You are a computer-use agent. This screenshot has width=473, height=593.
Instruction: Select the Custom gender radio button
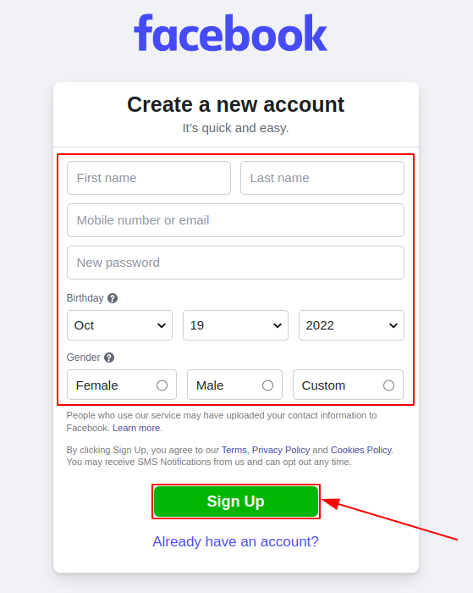coord(388,385)
